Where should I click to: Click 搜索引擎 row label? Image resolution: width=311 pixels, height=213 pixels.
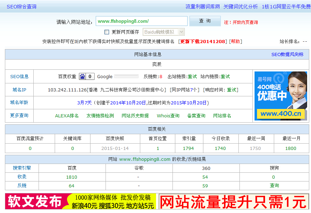tap(22, 168)
